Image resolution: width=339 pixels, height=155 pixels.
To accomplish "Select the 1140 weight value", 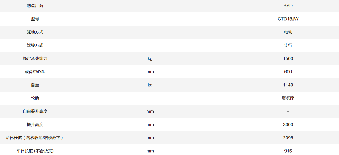I will tap(288, 85).
